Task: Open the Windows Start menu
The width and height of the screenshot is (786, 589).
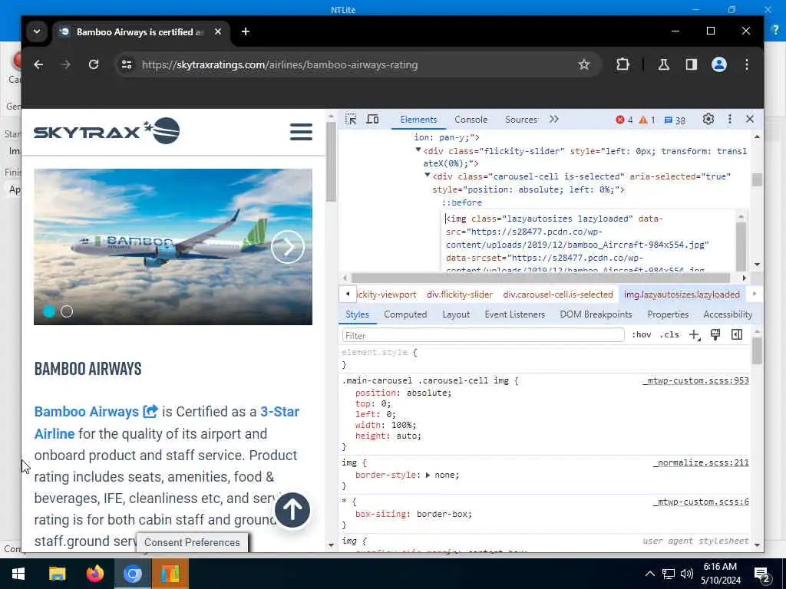Action: [x=18, y=574]
